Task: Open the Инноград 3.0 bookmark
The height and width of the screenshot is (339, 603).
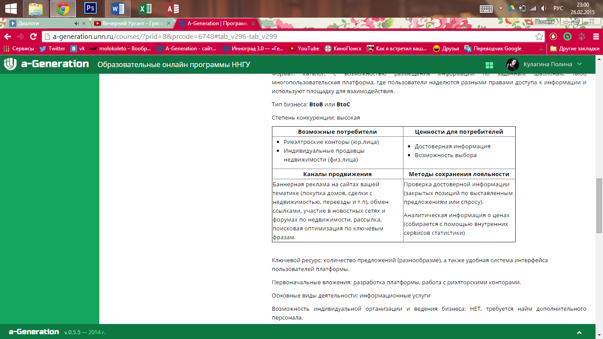Action: [254, 49]
